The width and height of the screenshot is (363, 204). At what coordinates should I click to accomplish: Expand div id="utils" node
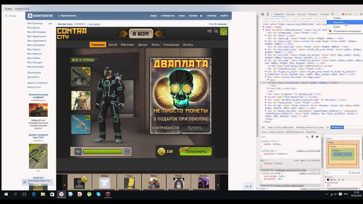(266, 35)
